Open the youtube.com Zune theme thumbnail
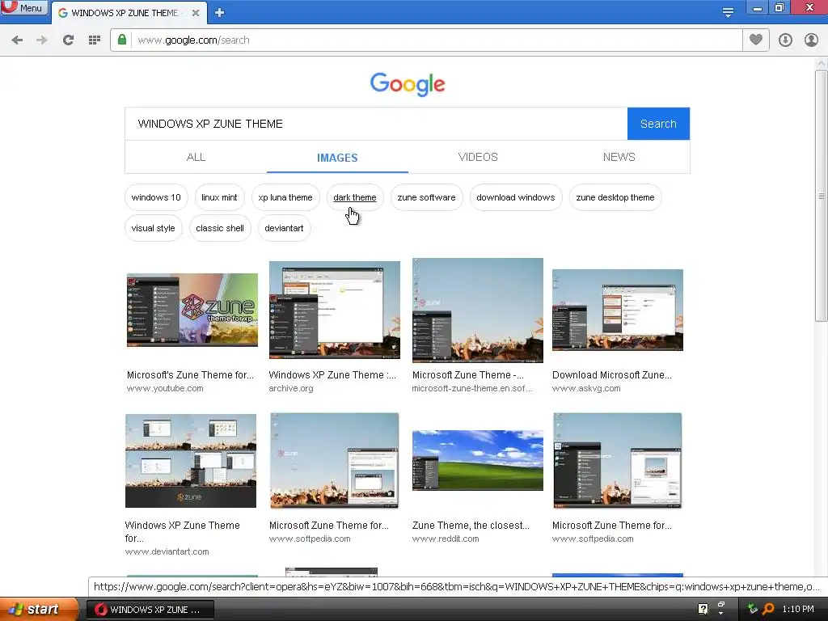 click(x=192, y=310)
